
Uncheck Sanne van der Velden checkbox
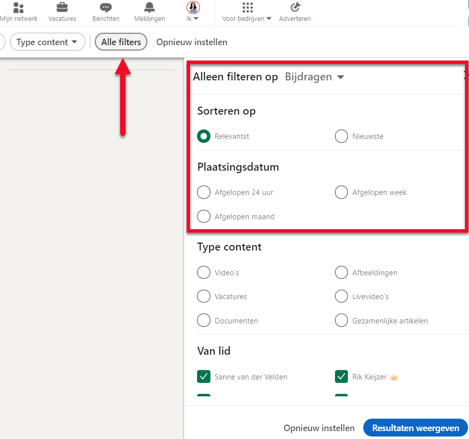pyautogui.click(x=203, y=377)
